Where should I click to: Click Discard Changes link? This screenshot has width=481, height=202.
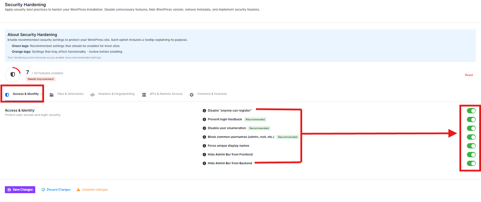(56, 190)
